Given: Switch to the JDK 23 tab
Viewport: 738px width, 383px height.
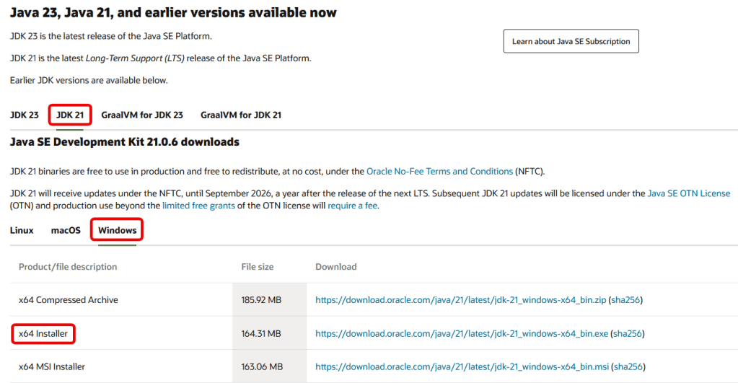Looking at the screenshot, I should click(x=25, y=115).
